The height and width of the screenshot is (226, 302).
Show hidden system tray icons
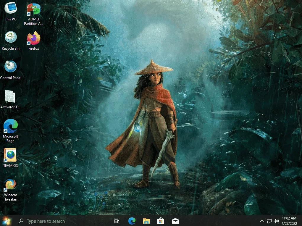[262, 221]
